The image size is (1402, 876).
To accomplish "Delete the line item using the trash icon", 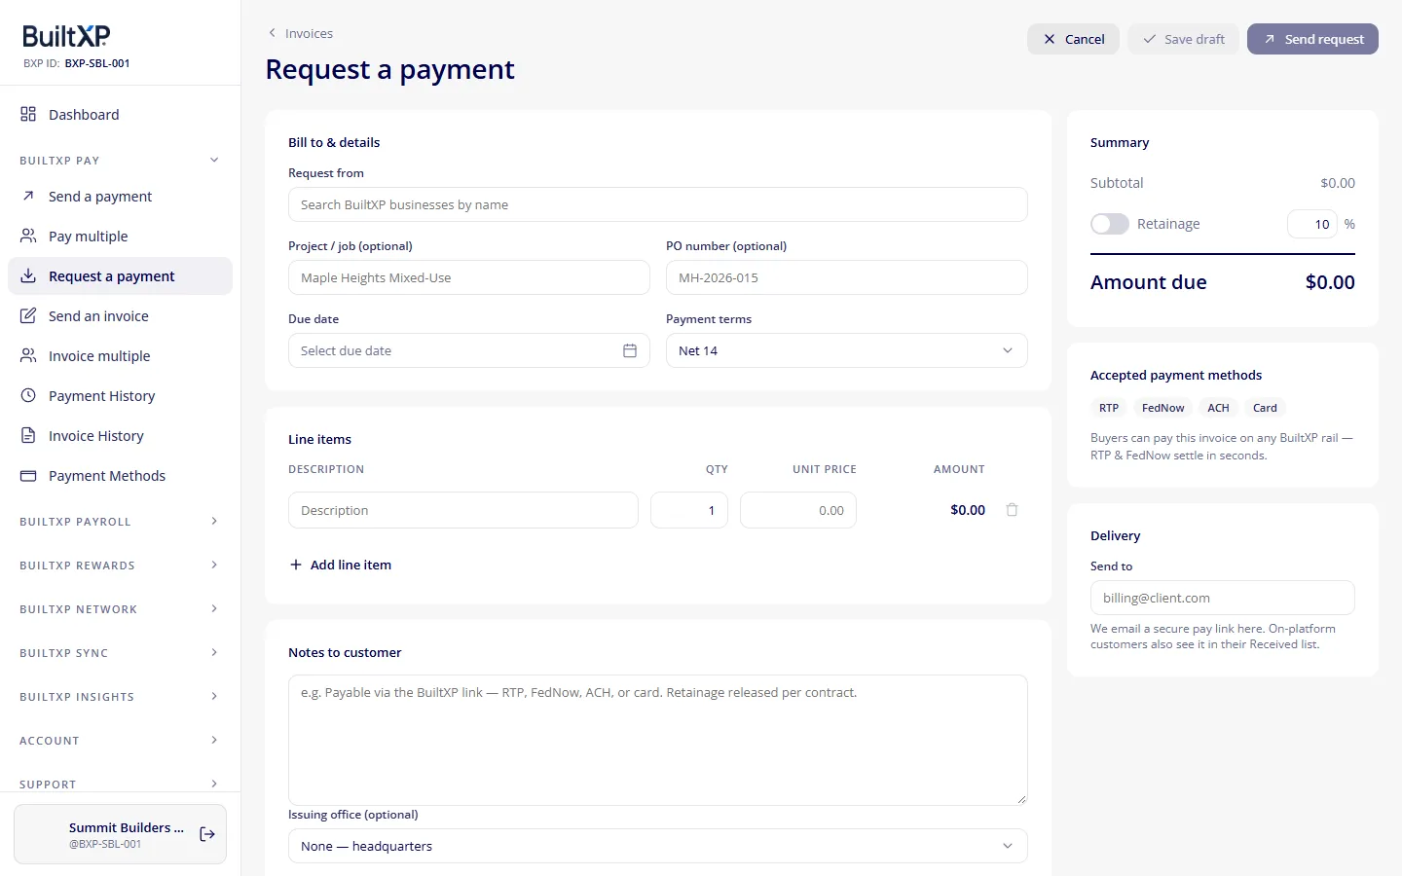I will (x=1012, y=510).
